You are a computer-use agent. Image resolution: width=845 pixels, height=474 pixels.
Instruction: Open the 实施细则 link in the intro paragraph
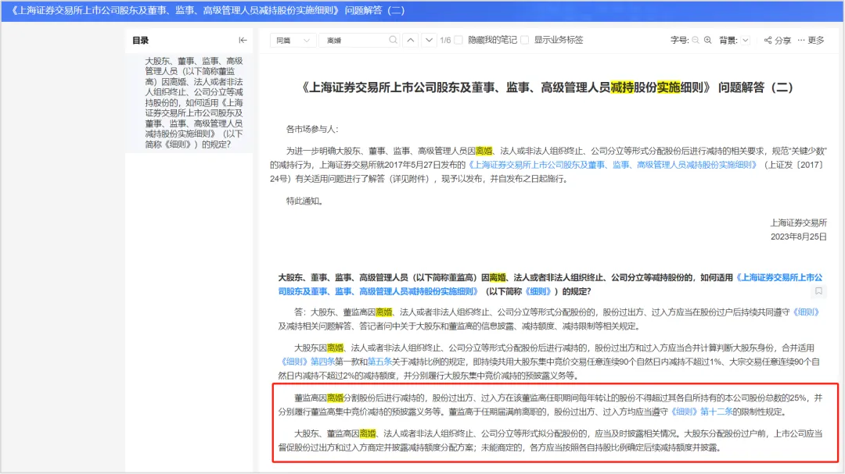point(612,165)
